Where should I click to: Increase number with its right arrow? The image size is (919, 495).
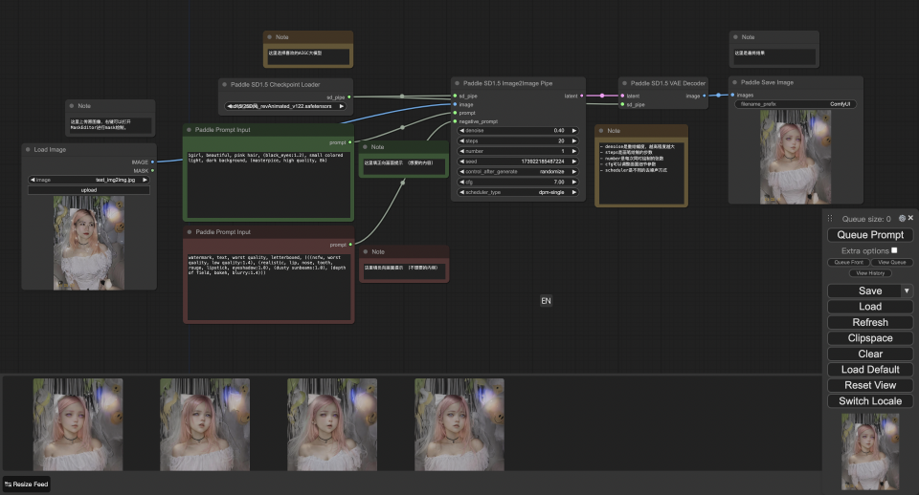pyautogui.click(x=574, y=151)
